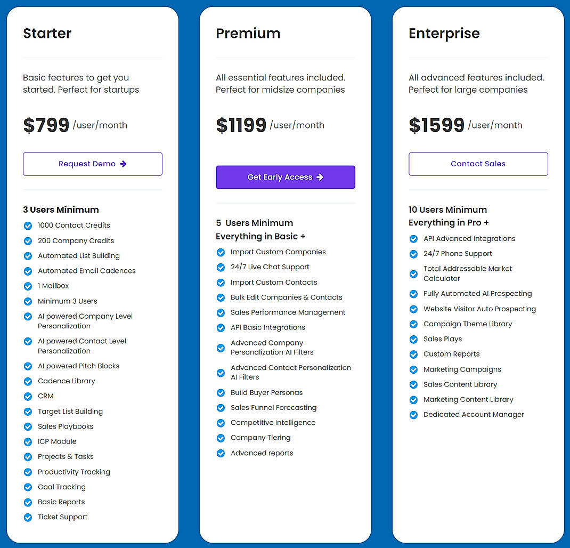Select the checkmark beside AI powered Pitch Blocks
The width and height of the screenshot is (570, 548).
tap(28, 366)
